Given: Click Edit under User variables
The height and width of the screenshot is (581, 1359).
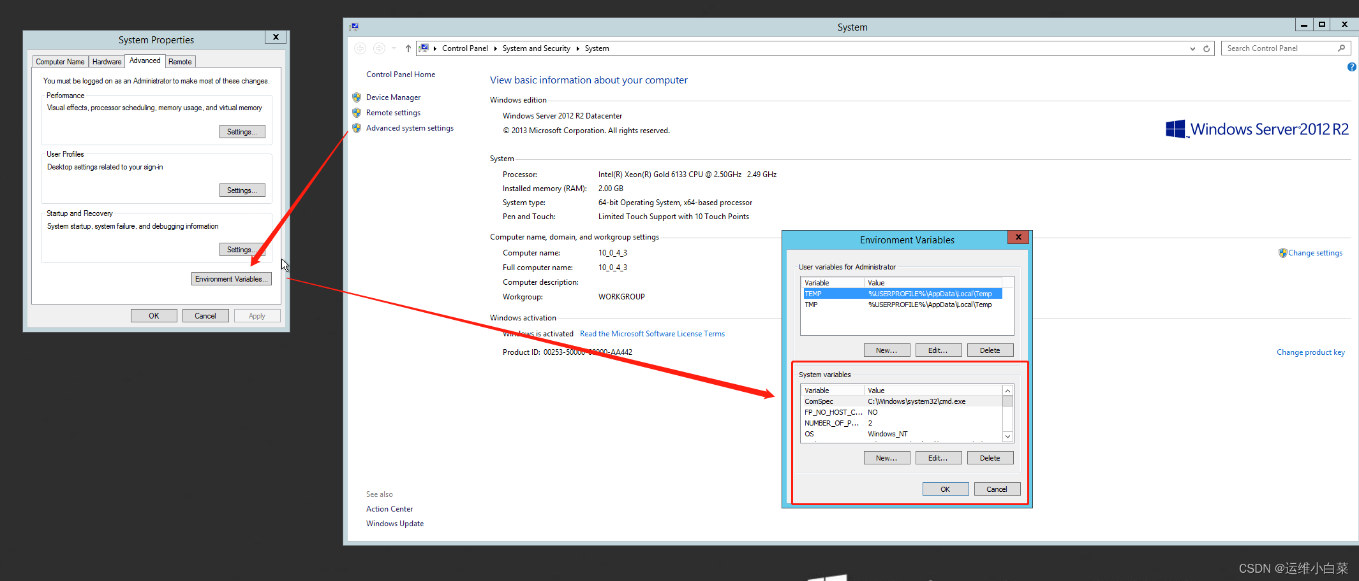Looking at the screenshot, I should pos(938,350).
